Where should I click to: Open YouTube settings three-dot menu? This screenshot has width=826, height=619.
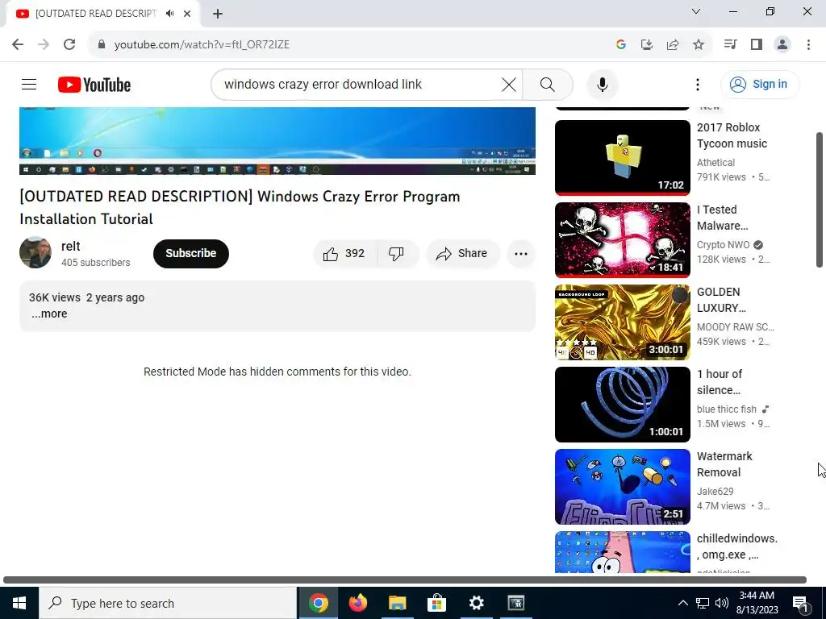coord(698,84)
